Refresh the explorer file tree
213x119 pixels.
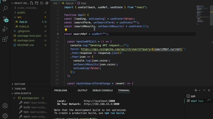point(42,3)
